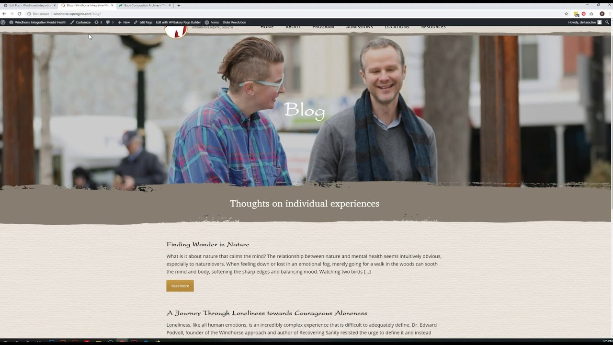Click the camera screenshot extension icon
The height and width of the screenshot is (345, 613).
[591, 14]
